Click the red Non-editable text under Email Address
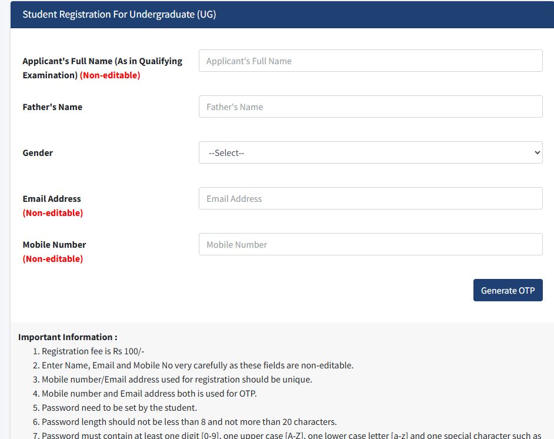Viewport: 554px width, 439px height. (x=53, y=213)
